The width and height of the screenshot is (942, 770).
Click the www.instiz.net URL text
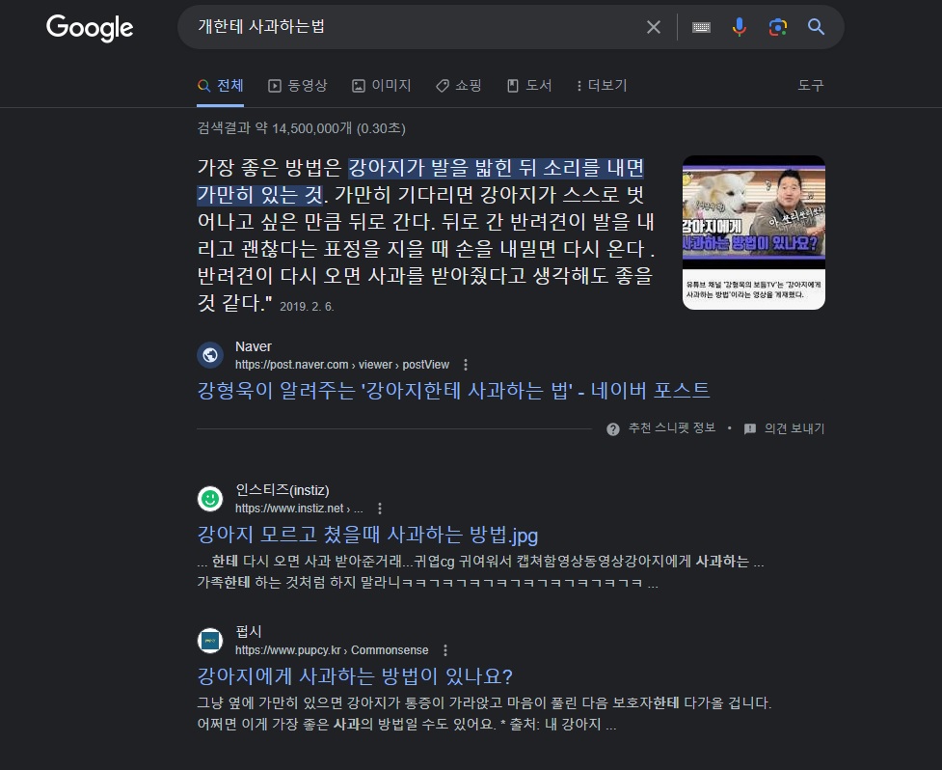click(x=299, y=509)
